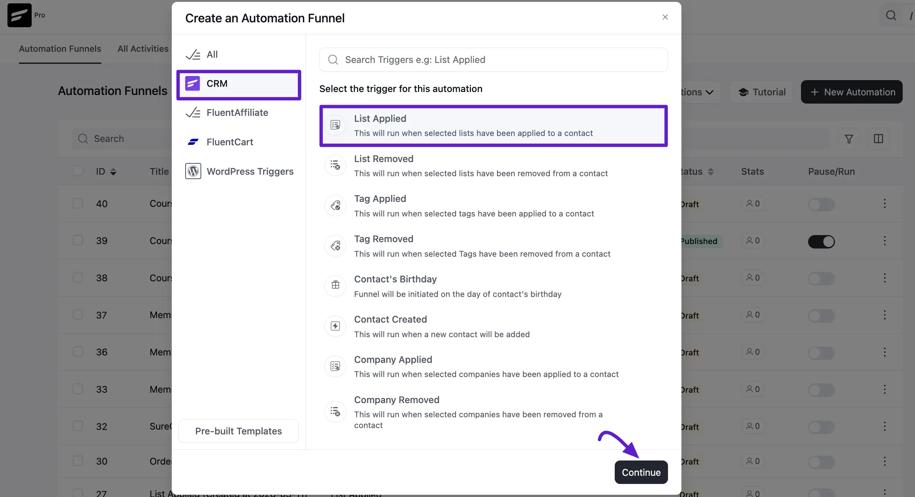Open more options for funnel 38
Screen dimensions: 915x497
click(x=885, y=278)
